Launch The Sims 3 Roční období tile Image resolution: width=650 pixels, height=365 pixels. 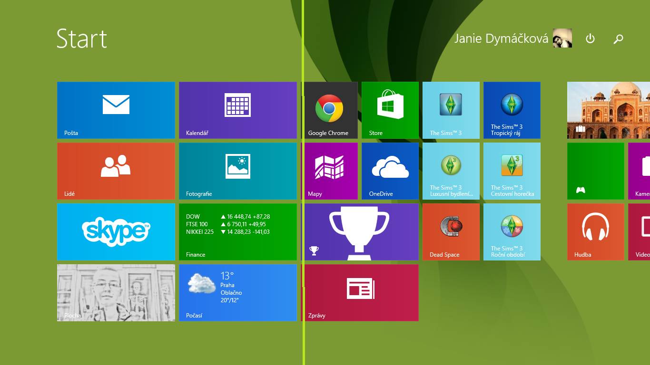tap(512, 232)
